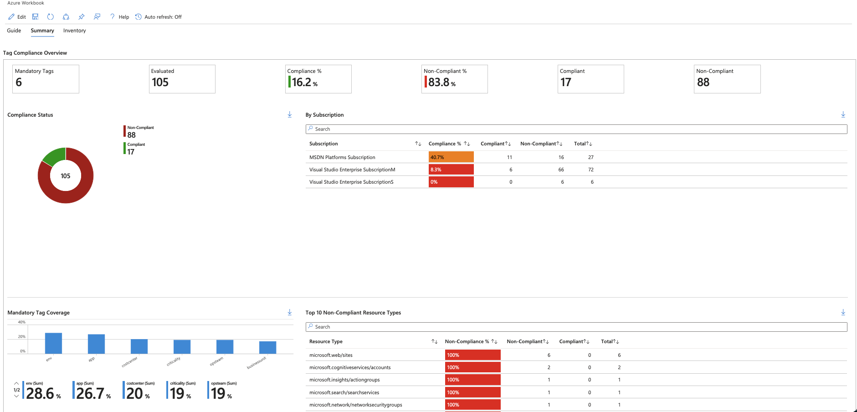Click the Compliance % 16.2 tile
Viewport: 857px width, 412px height.
(x=318, y=79)
